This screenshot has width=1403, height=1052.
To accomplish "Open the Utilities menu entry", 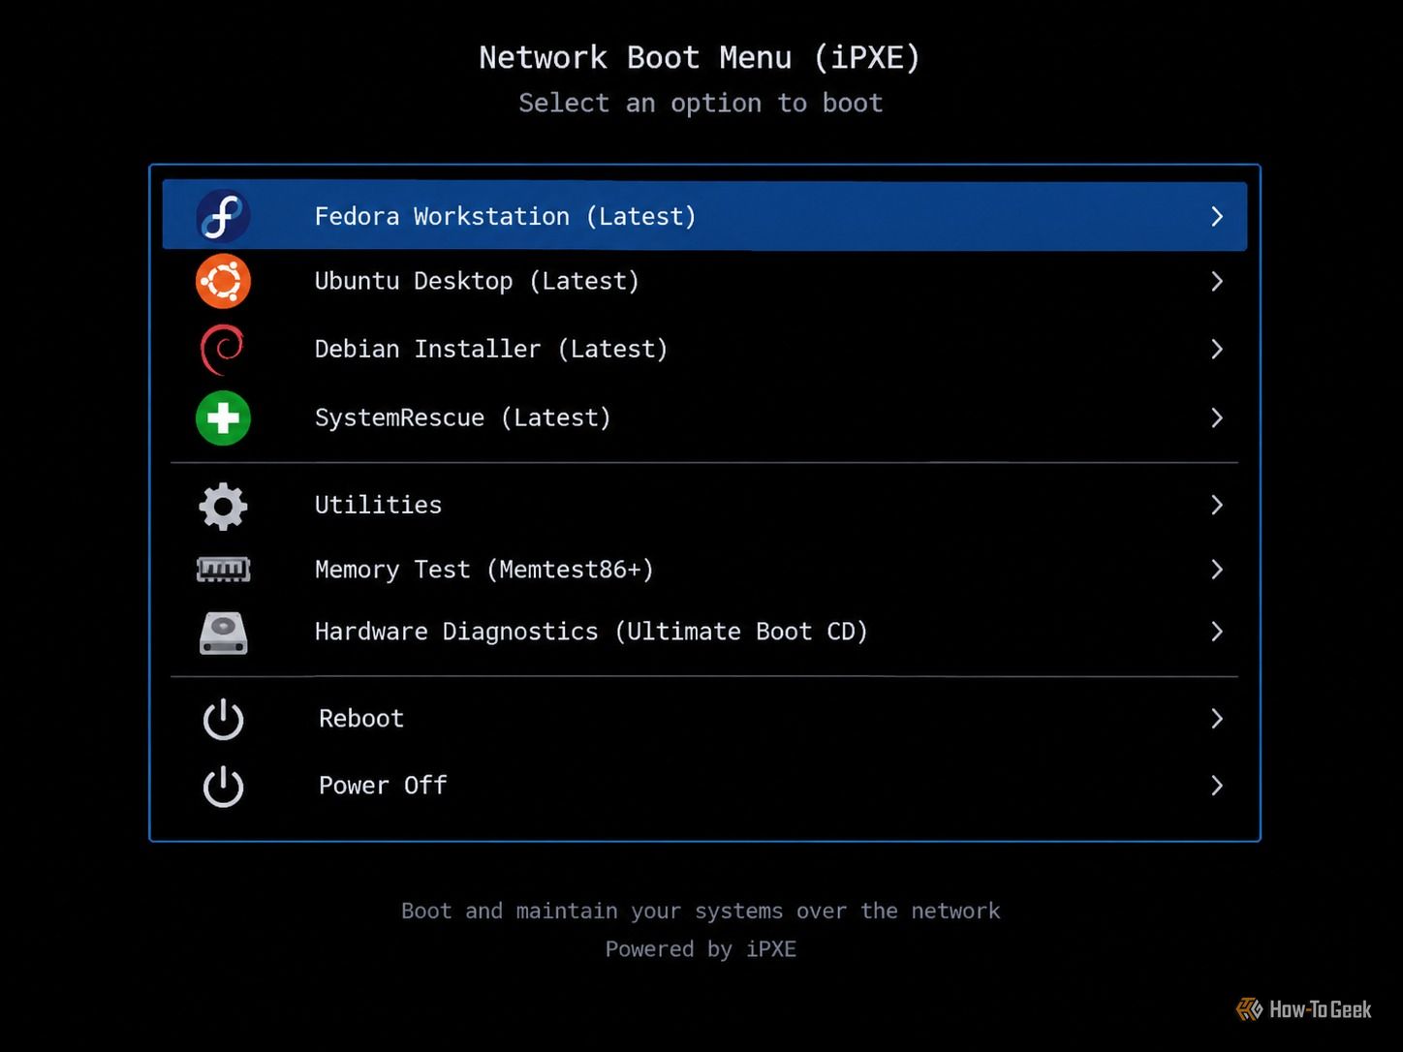I will pyautogui.click(x=704, y=505).
